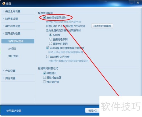Toggle 启动瑞星信任程序智能识别模式 checkbox
Image resolution: width=142 pixels, height=117 pixels.
[47, 48]
